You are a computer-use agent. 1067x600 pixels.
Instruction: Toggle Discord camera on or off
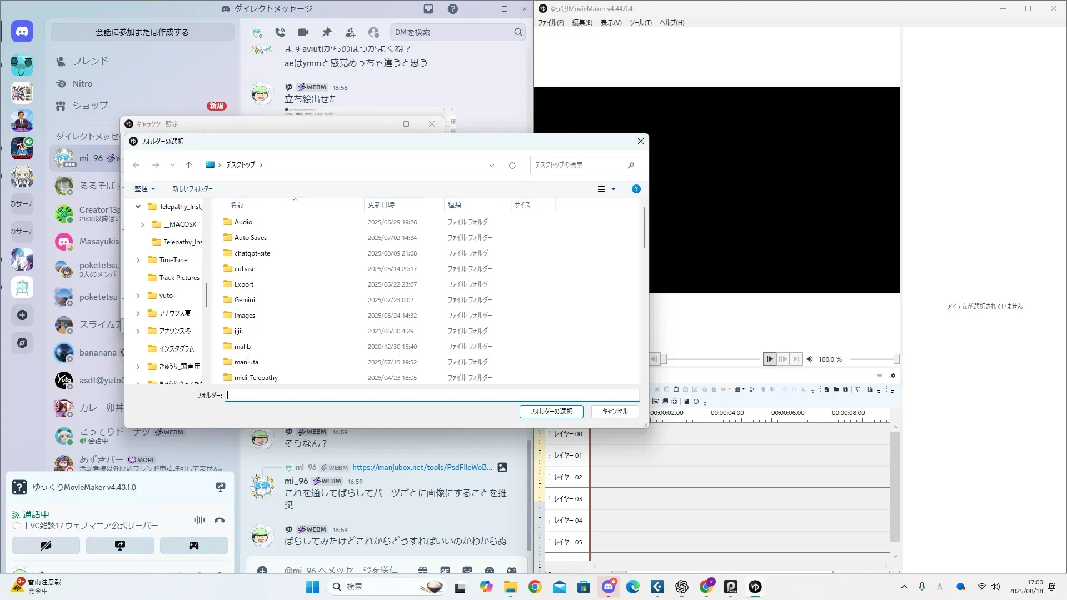coord(46,546)
